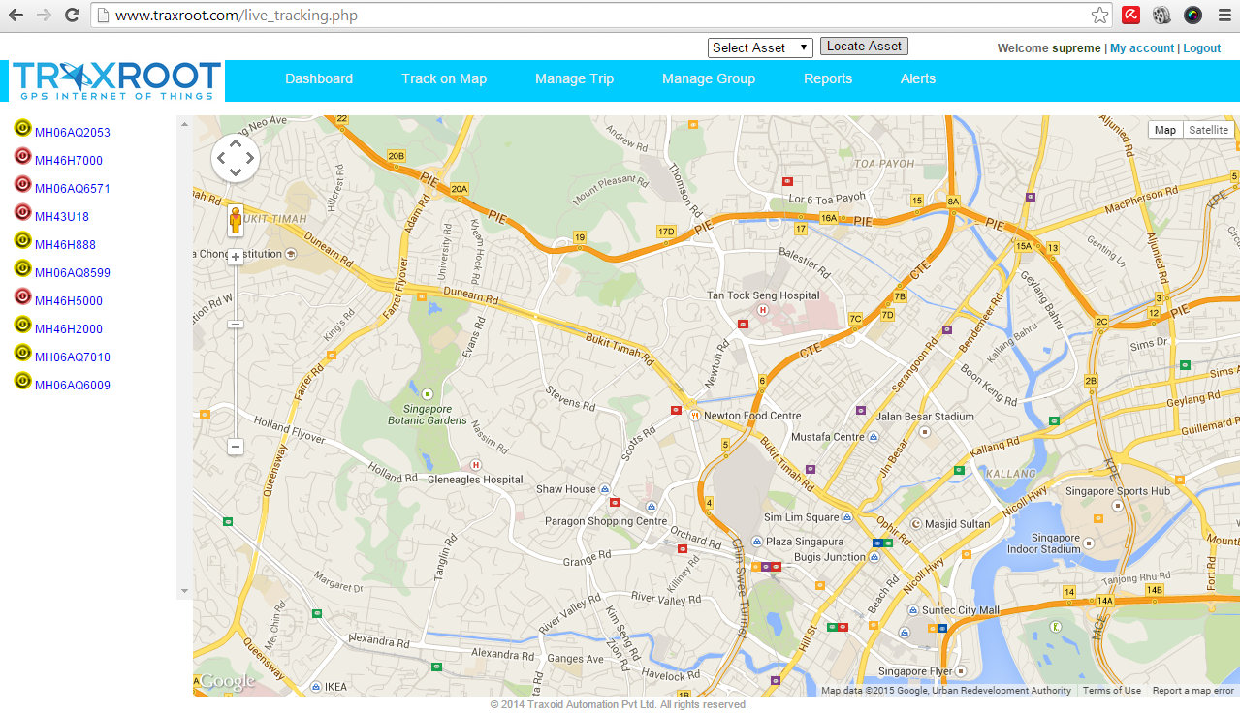Click the Traxroot logo
Viewport: 1240px width, 714px height.
[x=116, y=80]
